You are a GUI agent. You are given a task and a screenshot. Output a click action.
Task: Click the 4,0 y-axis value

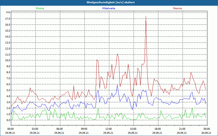coord(8,96)
